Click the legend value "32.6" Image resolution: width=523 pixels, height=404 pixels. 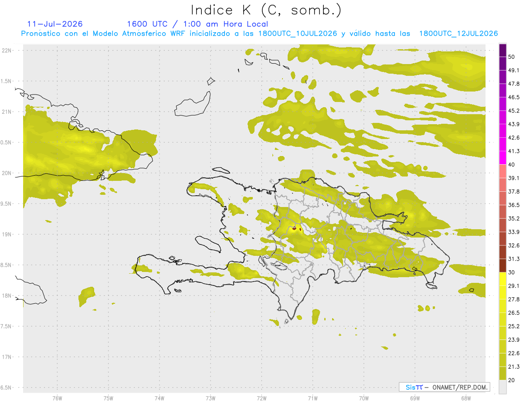[x=514, y=245]
